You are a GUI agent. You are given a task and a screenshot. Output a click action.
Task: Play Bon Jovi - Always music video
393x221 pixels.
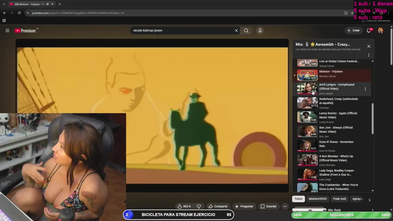pos(332,132)
